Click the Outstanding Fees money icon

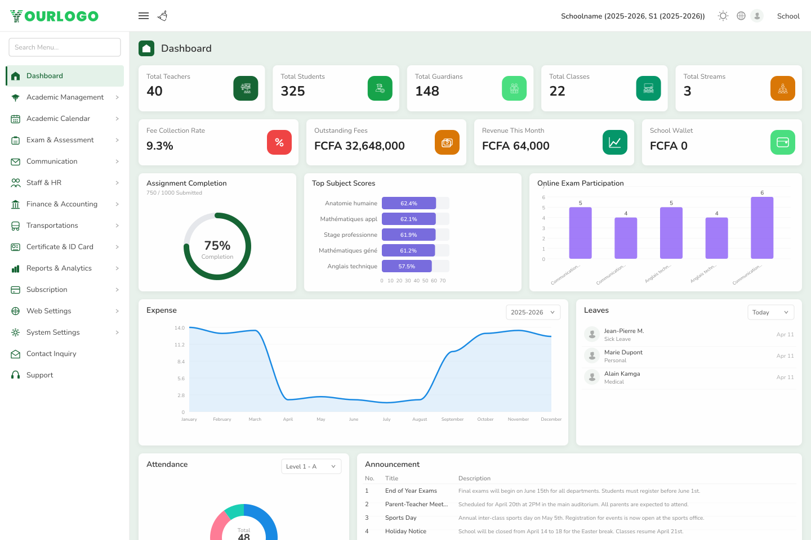[447, 142]
